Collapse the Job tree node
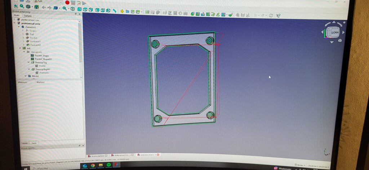369x170 pixels. [x=20, y=48]
